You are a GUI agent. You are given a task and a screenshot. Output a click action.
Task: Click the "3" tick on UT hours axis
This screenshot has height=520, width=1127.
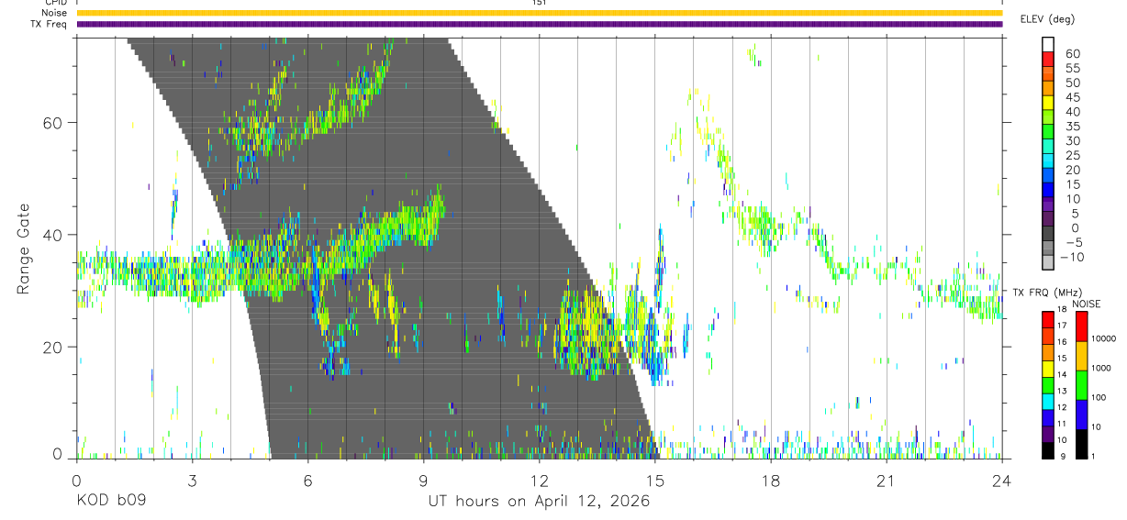(192, 480)
